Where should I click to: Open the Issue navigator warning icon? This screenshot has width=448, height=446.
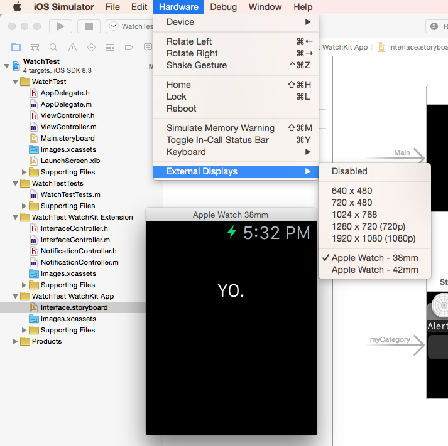[72, 47]
